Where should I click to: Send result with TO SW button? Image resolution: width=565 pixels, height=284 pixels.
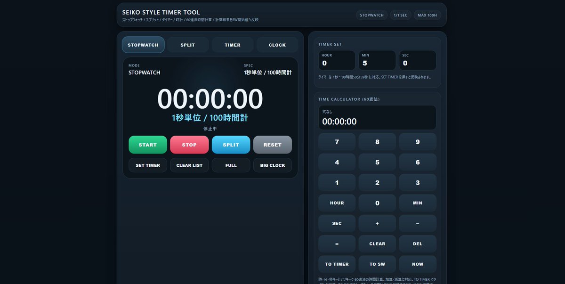[x=377, y=264]
